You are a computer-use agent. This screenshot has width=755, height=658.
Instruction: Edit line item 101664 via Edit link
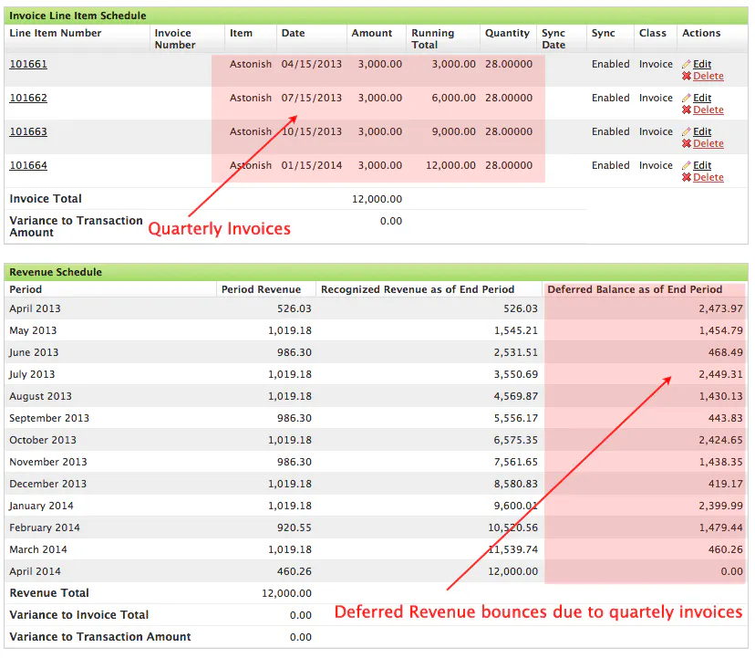click(702, 165)
